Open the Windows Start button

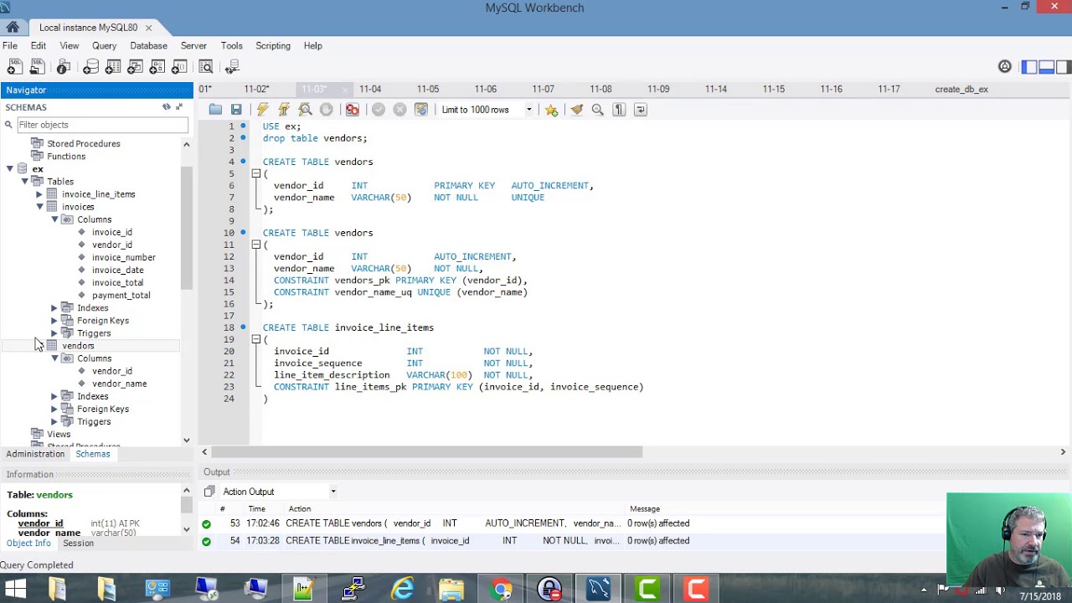[x=15, y=590]
